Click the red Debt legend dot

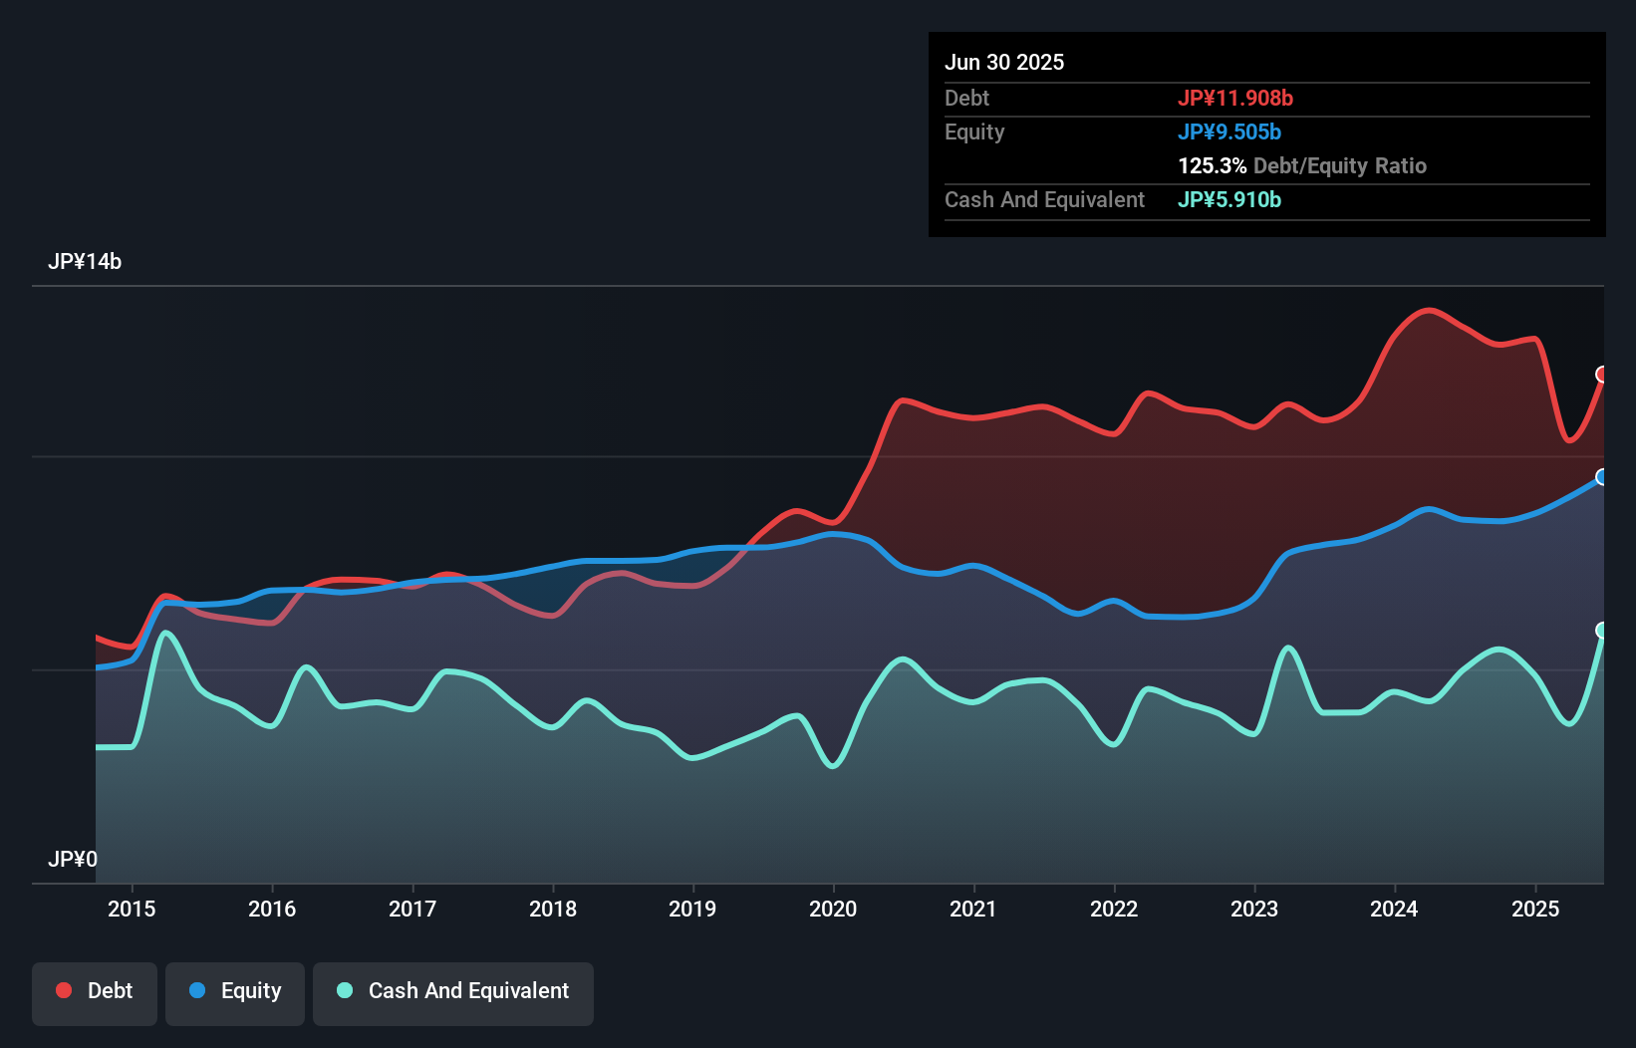[x=64, y=990]
